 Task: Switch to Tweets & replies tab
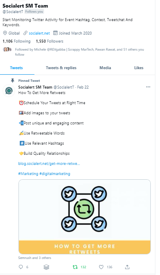click(x=61, y=68)
